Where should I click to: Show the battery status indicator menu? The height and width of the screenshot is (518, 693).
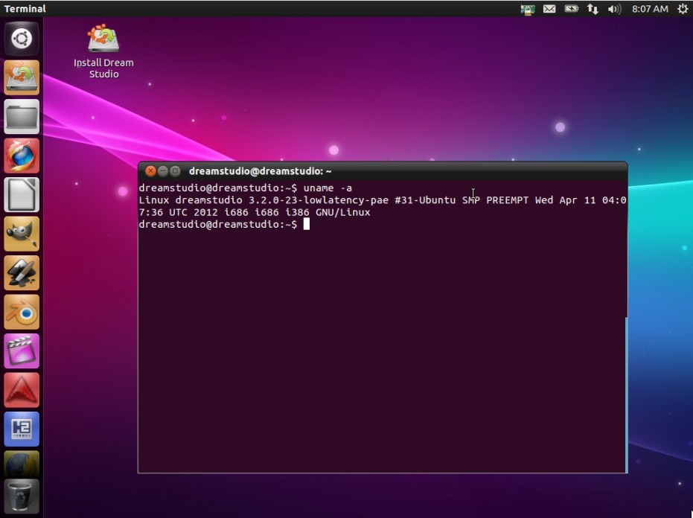pyautogui.click(x=571, y=9)
